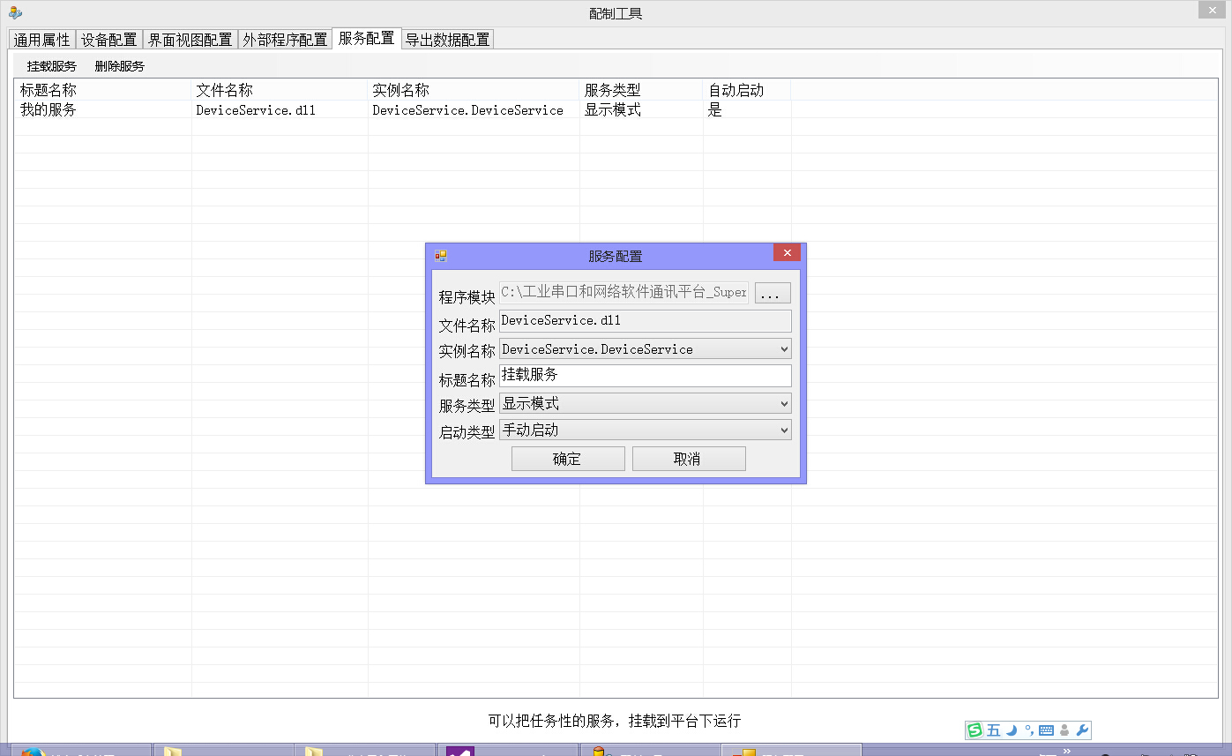This screenshot has width=1232, height=756.
Task: Click the user account icon on IME bar
Action: (1064, 730)
